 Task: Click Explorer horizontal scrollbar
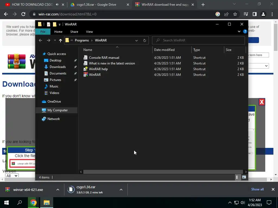(163, 172)
